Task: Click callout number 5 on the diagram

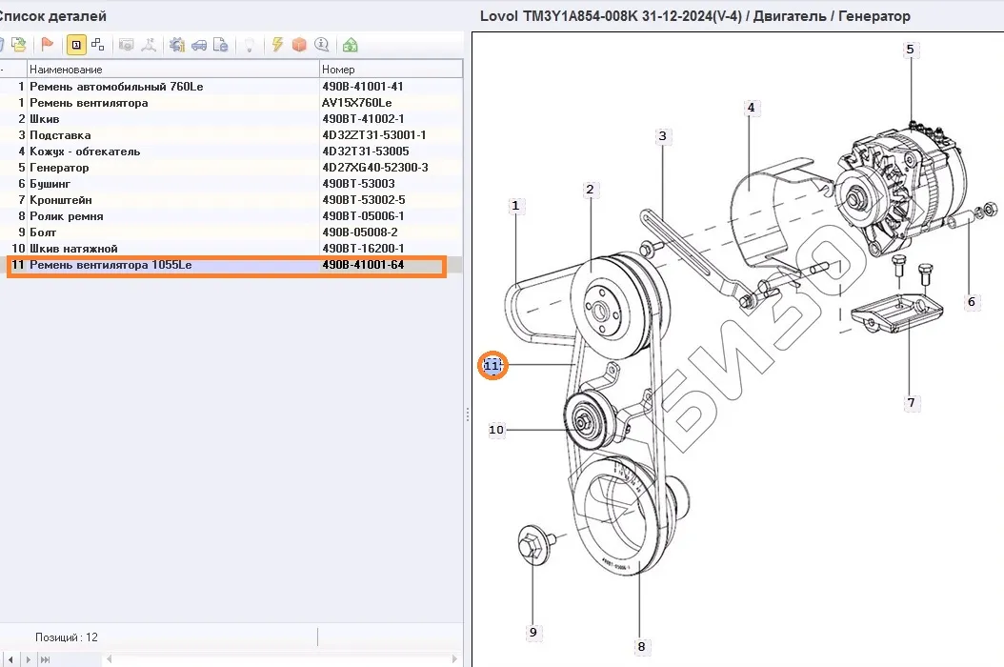Action: pyautogui.click(x=910, y=50)
